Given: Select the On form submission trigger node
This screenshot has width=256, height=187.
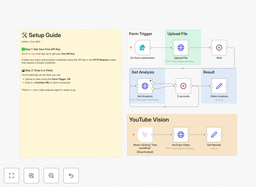Looking at the screenshot, I should point(143,48).
